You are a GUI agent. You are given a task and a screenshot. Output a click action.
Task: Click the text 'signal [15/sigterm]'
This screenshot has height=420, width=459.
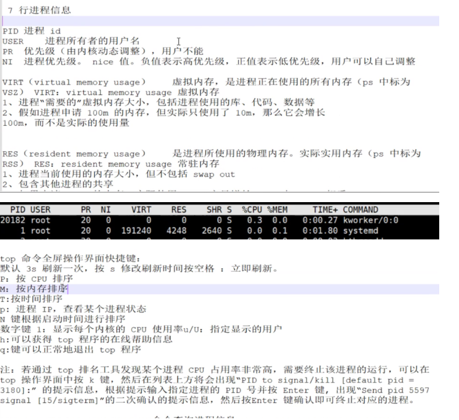[50, 400]
